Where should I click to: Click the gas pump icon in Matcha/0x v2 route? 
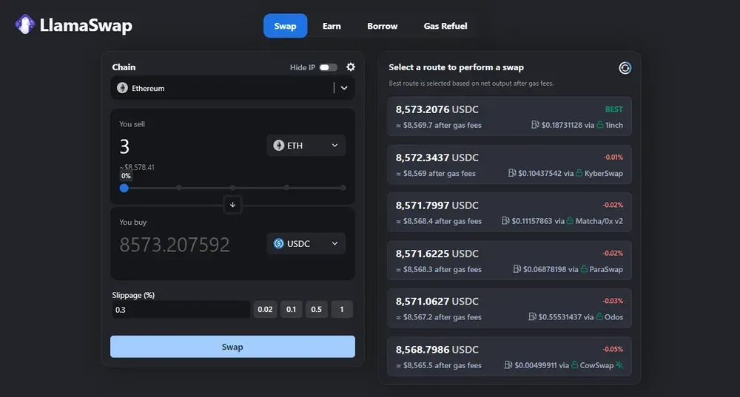pyautogui.click(x=505, y=220)
